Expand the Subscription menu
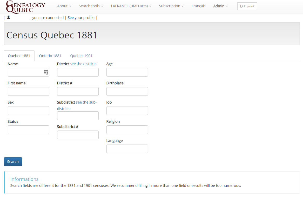Screen dimensions: 303x198 [171, 6]
